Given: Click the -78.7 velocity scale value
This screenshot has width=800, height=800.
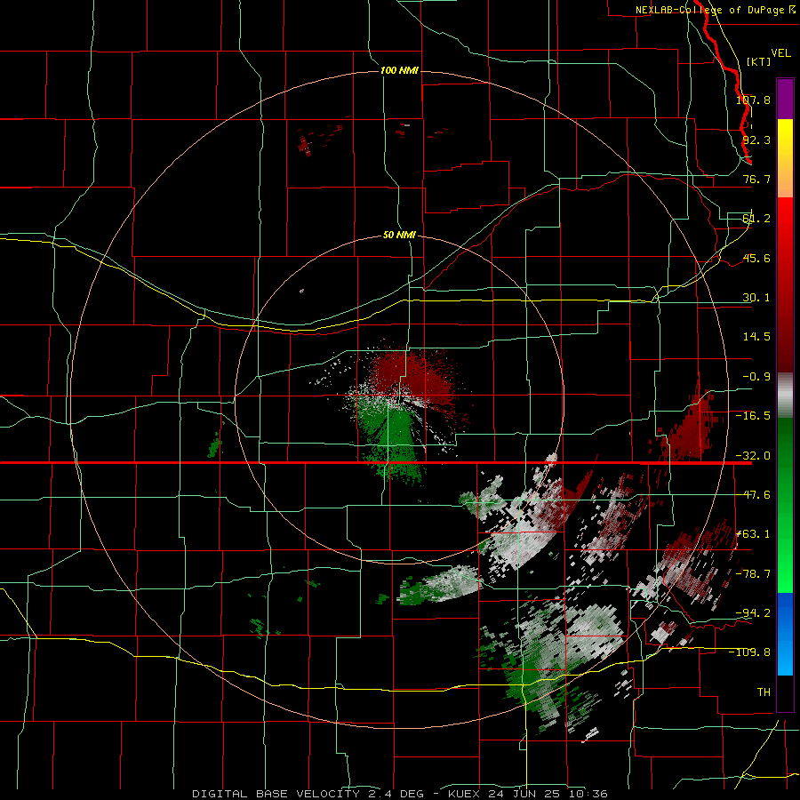Looking at the screenshot, I should pyautogui.click(x=753, y=574).
